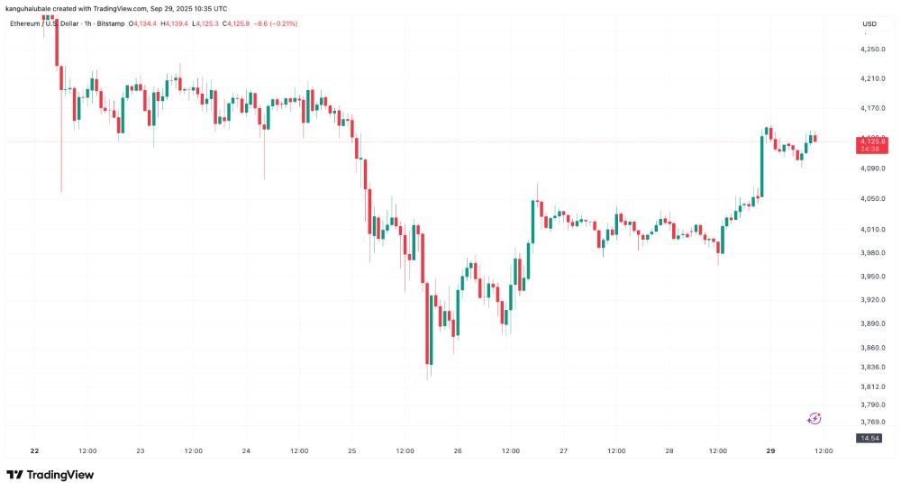Select the 22 date label on time axis
Screen dimensions: 901x491
pyautogui.click(x=34, y=451)
